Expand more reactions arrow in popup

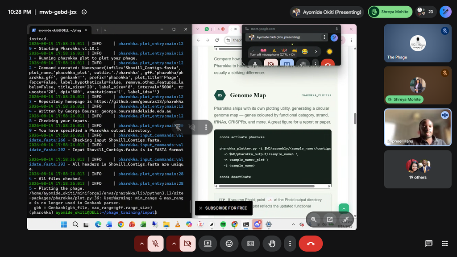tap(316, 52)
